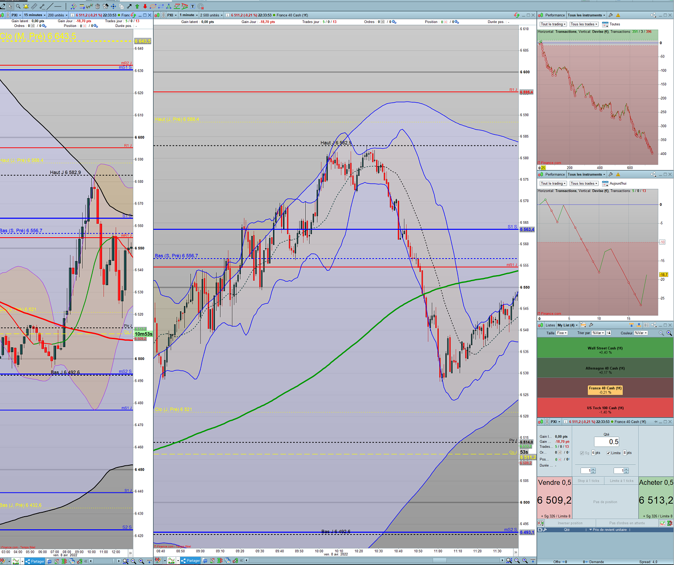Viewport: 674px width, 565px height.
Task: Click the Limite à 1 ticks button
Action: pyautogui.click(x=621, y=481)
